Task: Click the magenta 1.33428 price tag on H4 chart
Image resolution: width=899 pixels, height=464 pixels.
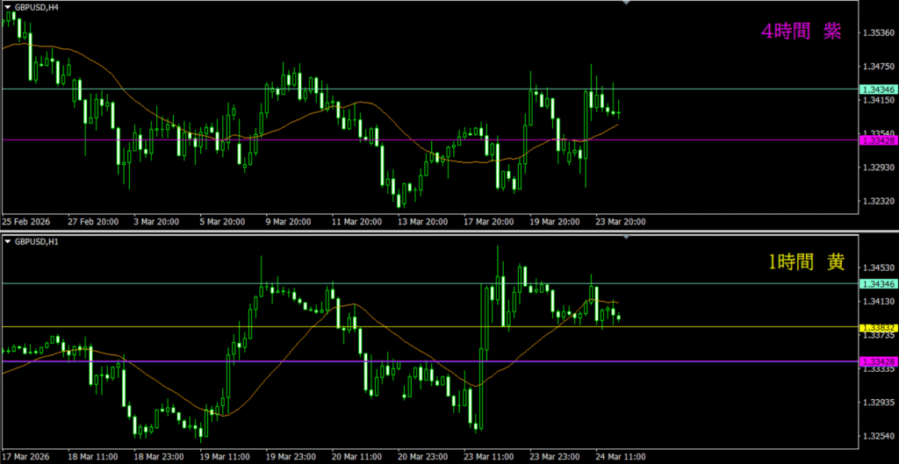Action: point(878,140)
